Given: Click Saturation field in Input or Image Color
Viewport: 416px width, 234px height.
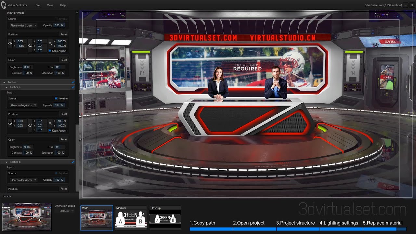Looking at the screenshot, I should coord(59,73).
